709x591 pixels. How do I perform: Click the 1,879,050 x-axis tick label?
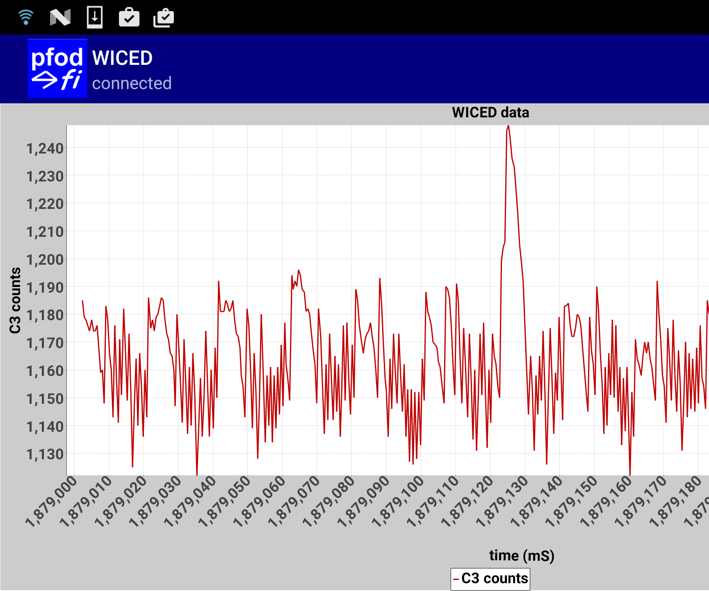(x=225, y=502)
